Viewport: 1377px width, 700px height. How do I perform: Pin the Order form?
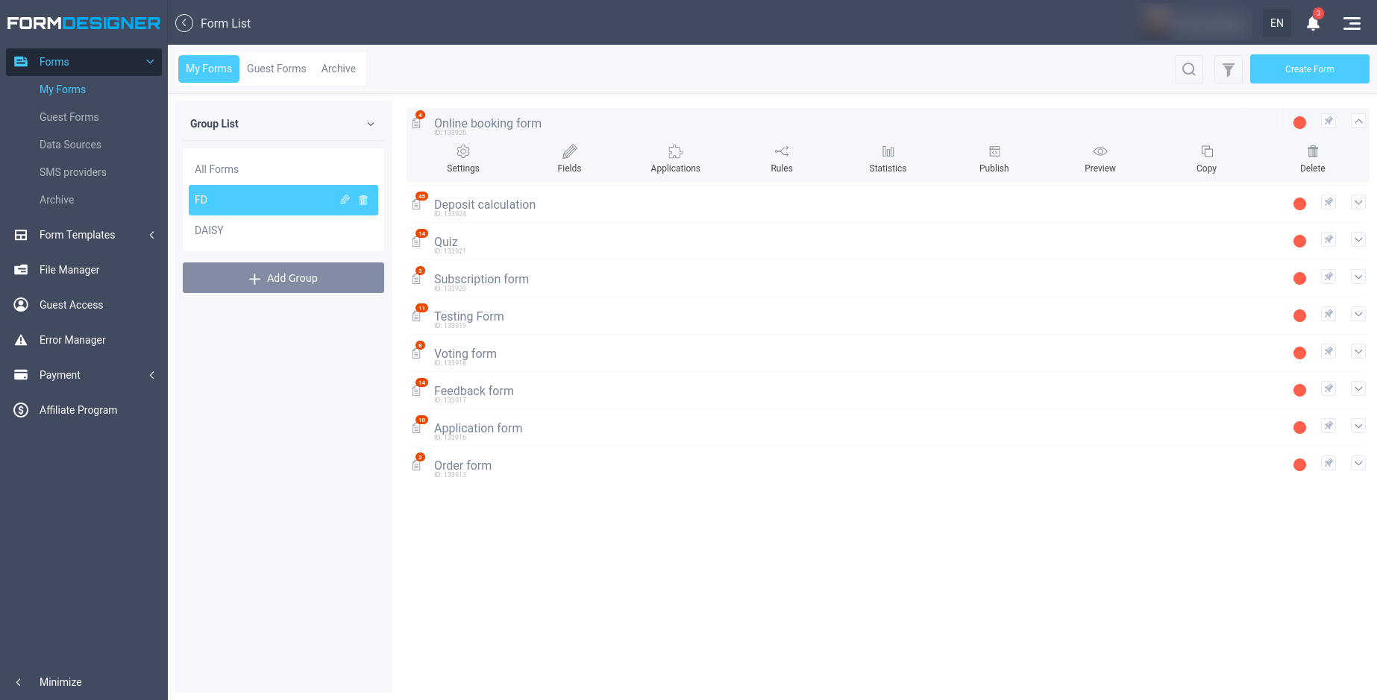(x=1329, y=463)
